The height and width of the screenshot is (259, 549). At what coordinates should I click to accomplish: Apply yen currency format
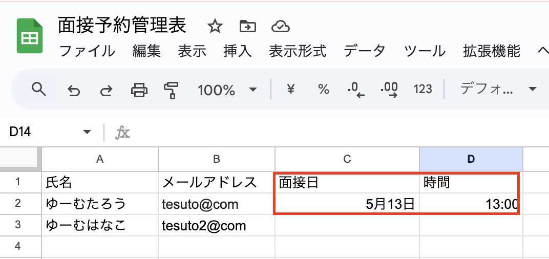point(290,90)
